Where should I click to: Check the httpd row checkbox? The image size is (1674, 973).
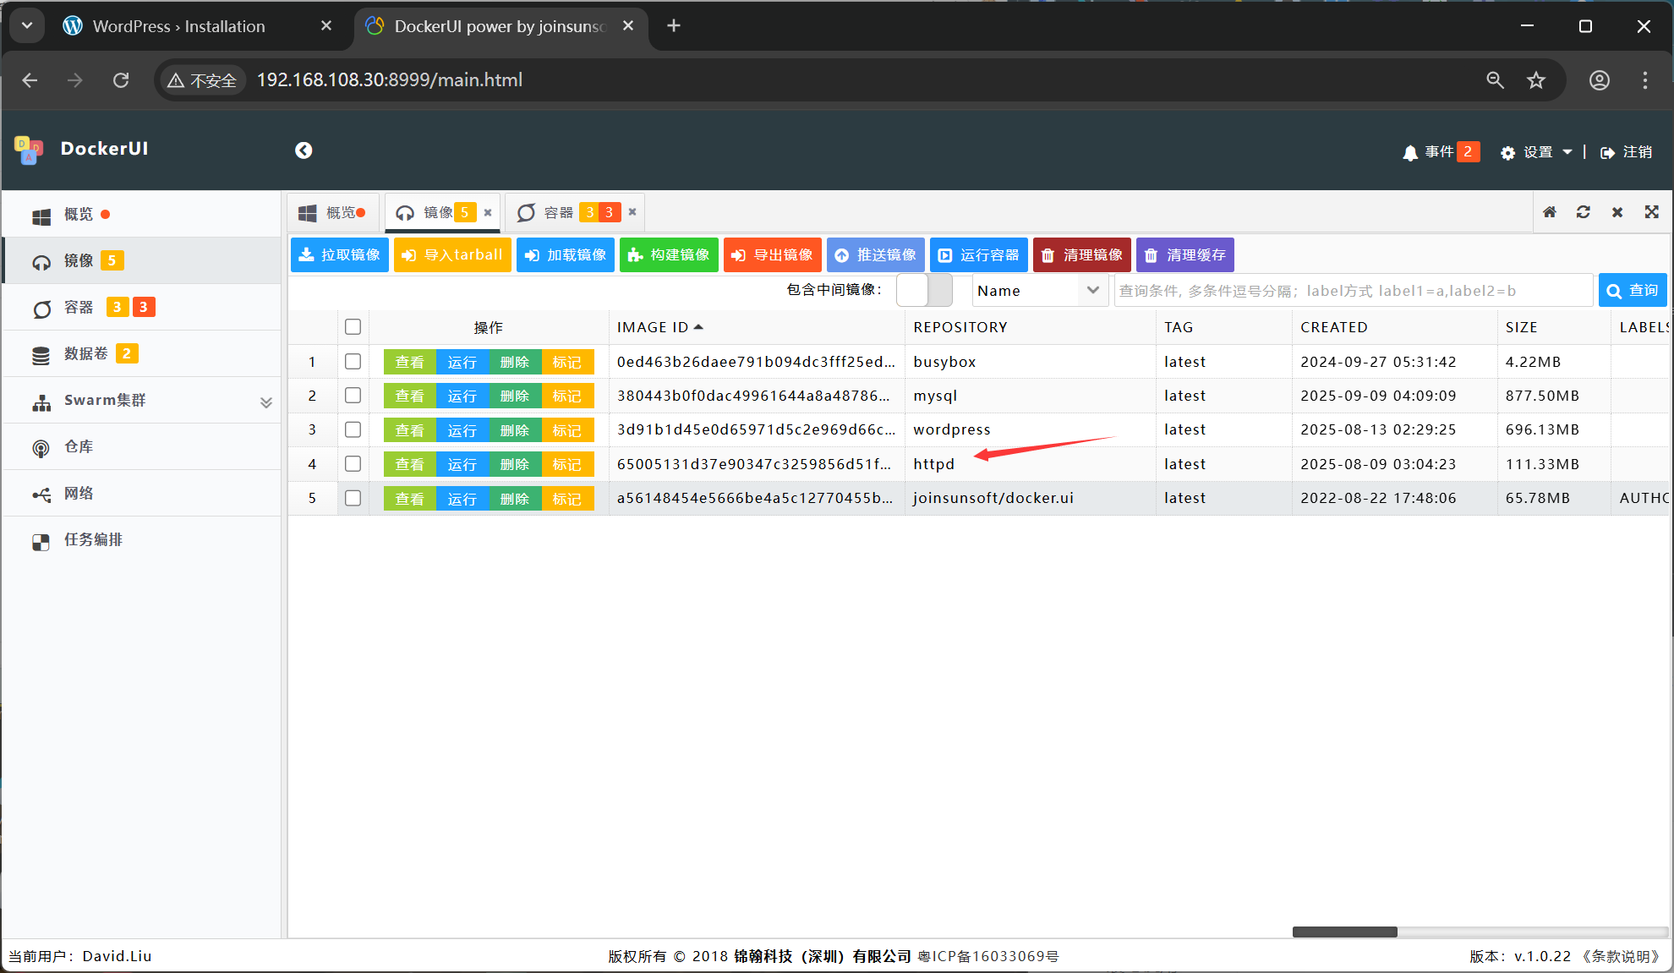point(353,464)
